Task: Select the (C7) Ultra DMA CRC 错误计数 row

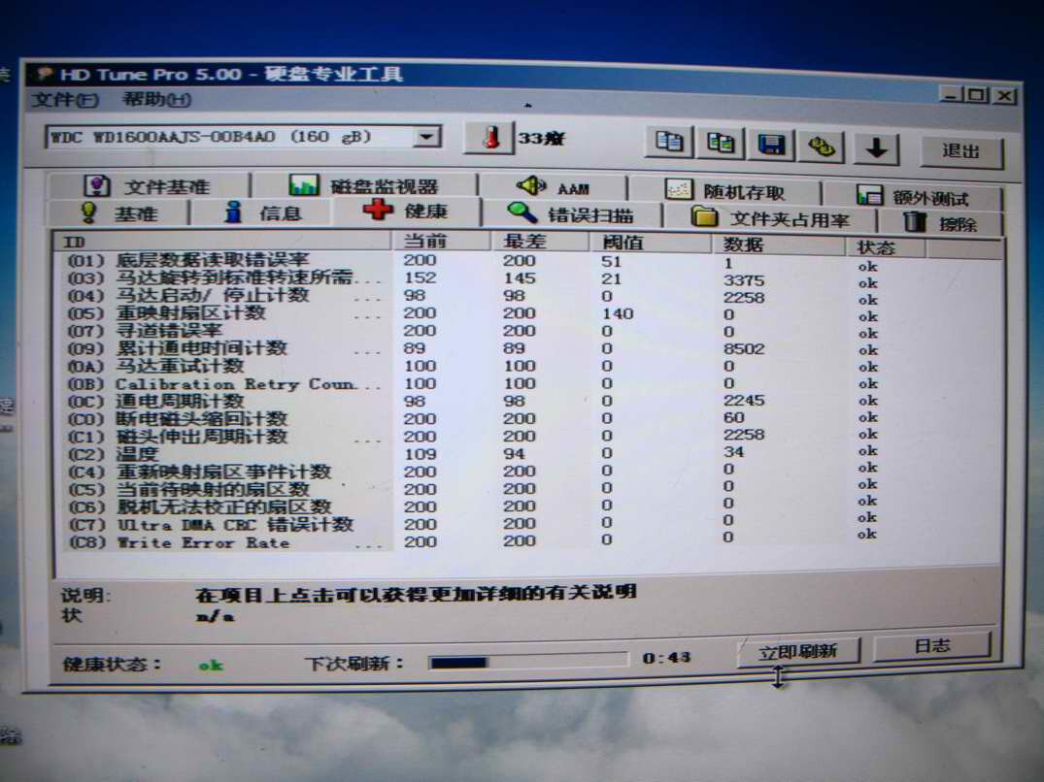Action: click(526, 524)
